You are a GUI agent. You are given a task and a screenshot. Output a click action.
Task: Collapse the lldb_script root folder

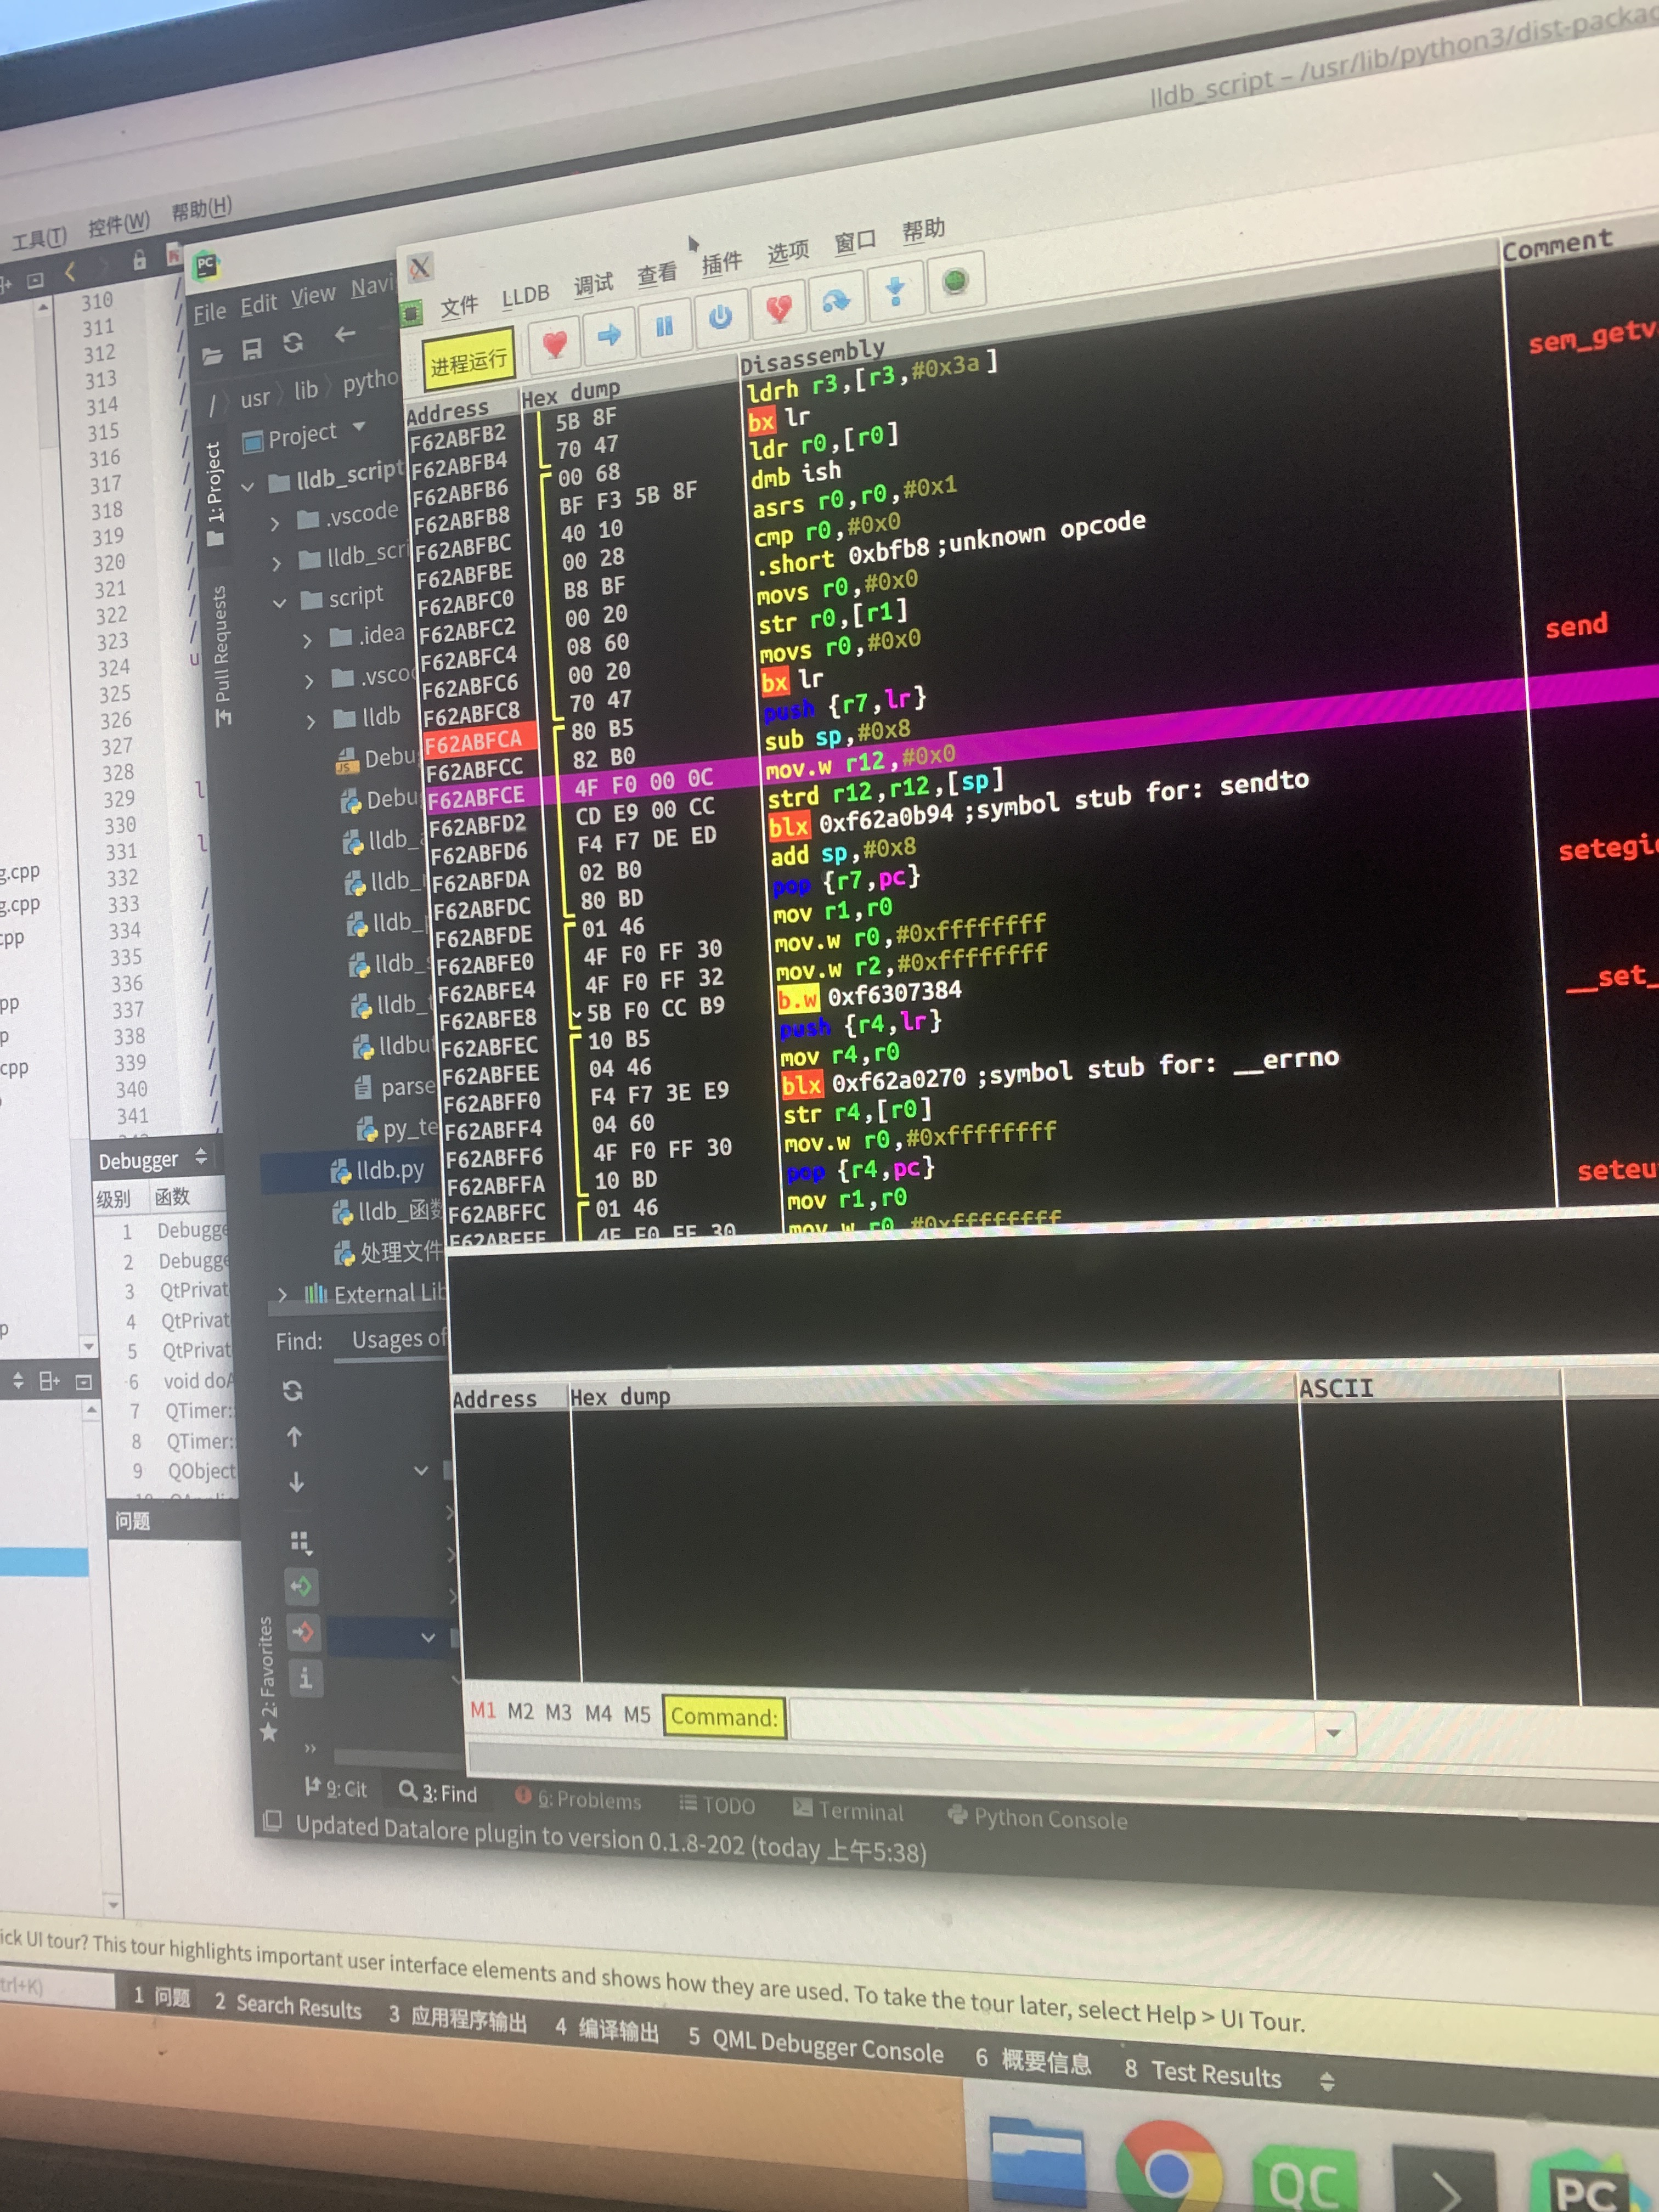click(247, 487)
